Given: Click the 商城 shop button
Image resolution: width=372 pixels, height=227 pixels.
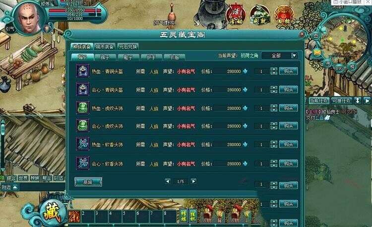Looking at the screenshot, I should click(88, 182).
